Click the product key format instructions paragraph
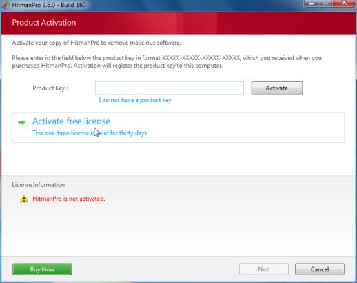Image resolution: width=357 pixels, height=283 pixels. coord(167,61)
